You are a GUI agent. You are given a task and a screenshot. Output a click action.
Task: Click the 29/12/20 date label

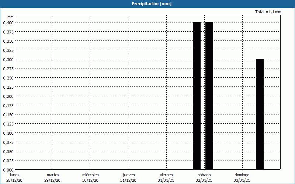tap(52, 180)
